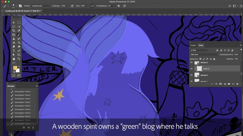Select the Hand tool

[x=14, y=59]
